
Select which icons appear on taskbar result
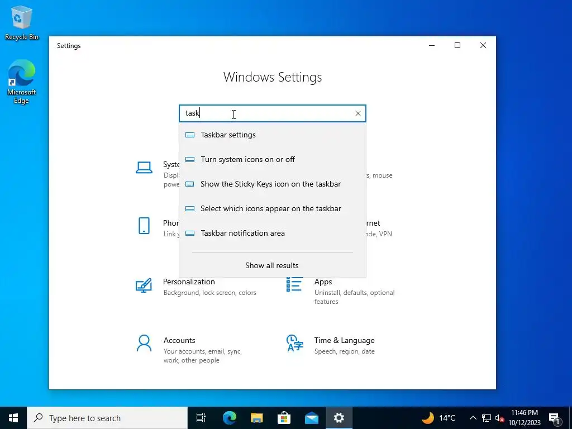(272, 208)
